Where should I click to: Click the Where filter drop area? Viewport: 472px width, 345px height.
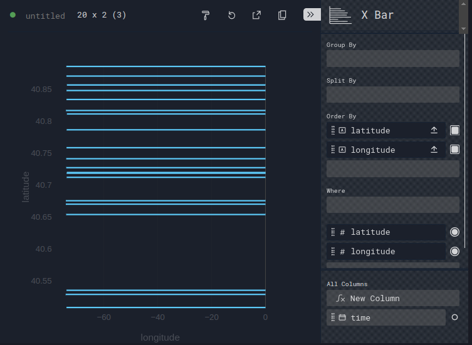[393, 205]
